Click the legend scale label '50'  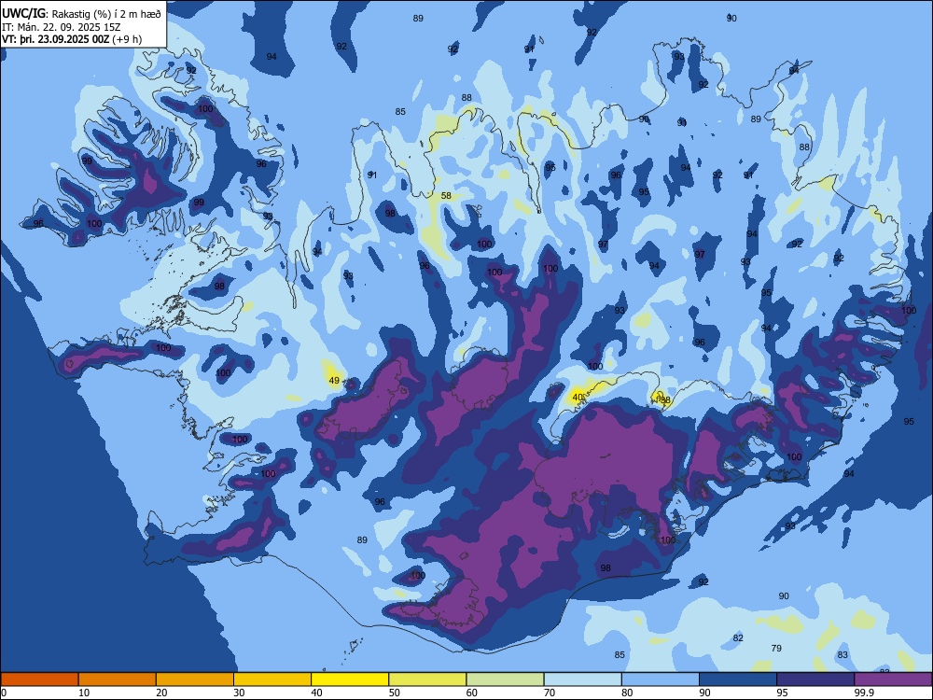point(395,693)
